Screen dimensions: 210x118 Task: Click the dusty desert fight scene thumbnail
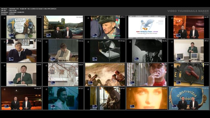pyautogui.click(x=105, y=75)
